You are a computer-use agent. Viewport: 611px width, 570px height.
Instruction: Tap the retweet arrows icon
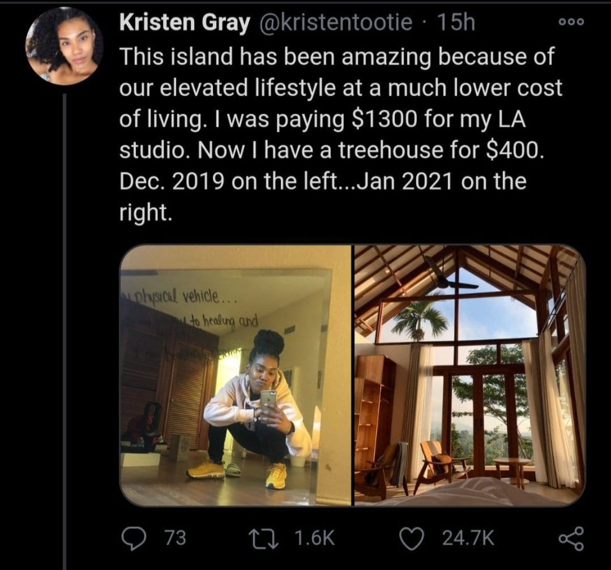pyautogui.click(x=268, y=538)
